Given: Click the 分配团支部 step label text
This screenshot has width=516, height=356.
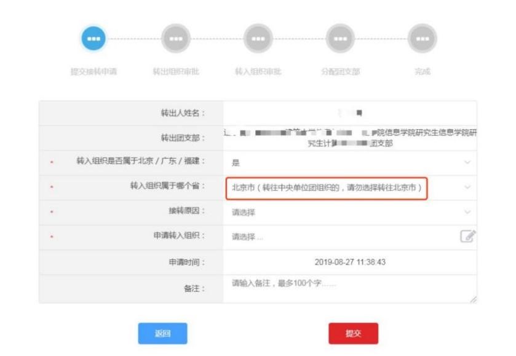Looking at the screenshot, I should [x=337, y=71].
